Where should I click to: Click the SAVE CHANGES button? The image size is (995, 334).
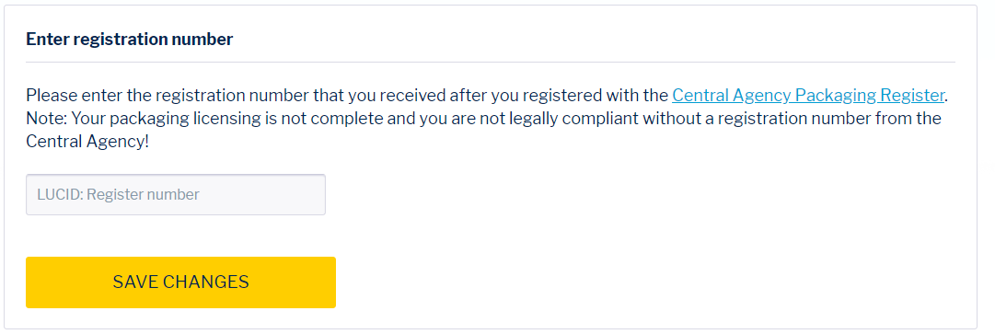(x=180, y=282)
